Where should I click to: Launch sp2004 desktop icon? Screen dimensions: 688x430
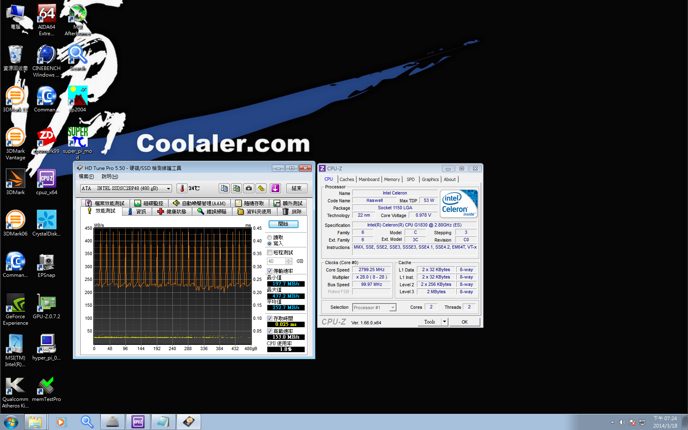[x=78, y=99]
